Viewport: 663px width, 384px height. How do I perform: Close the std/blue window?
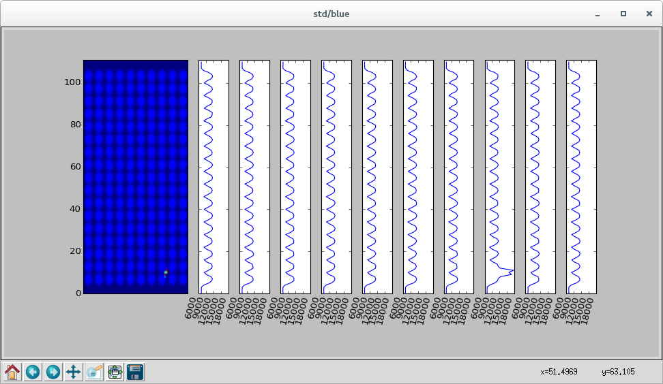tap(649, 14)
